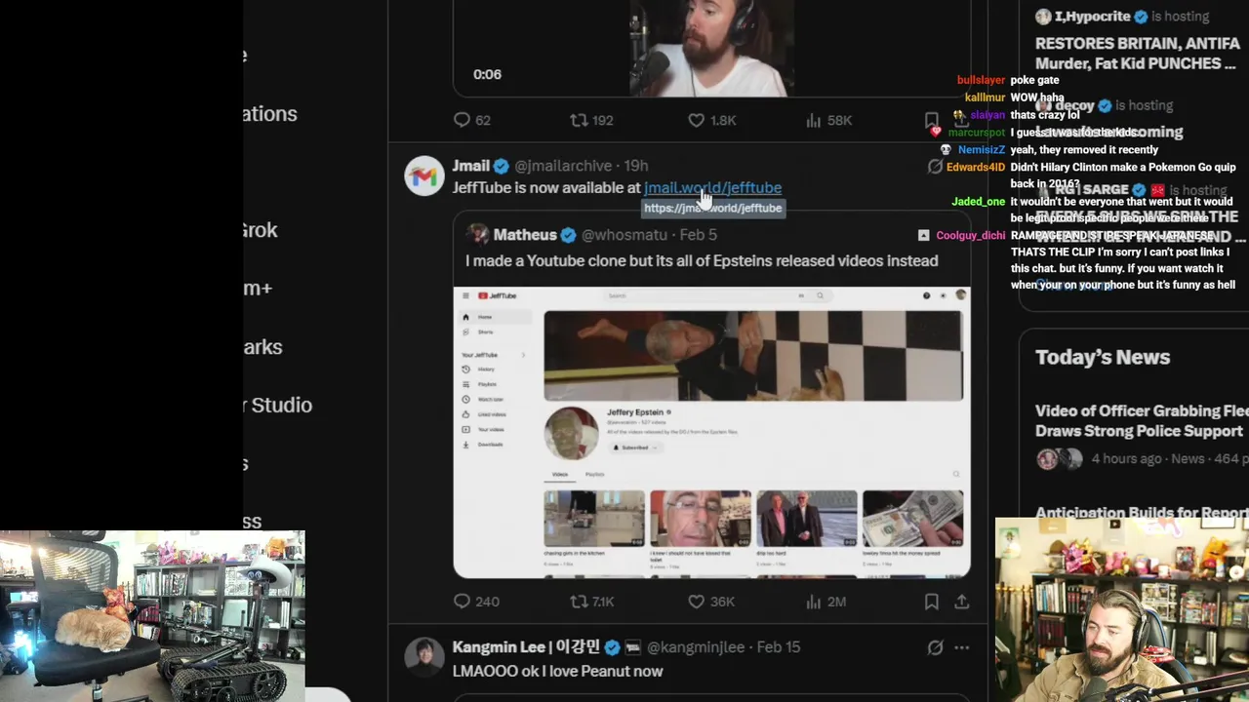Open more options on Kangmin Lee's post
This screenshot has height=702, width=1249.
coord(962,647)
